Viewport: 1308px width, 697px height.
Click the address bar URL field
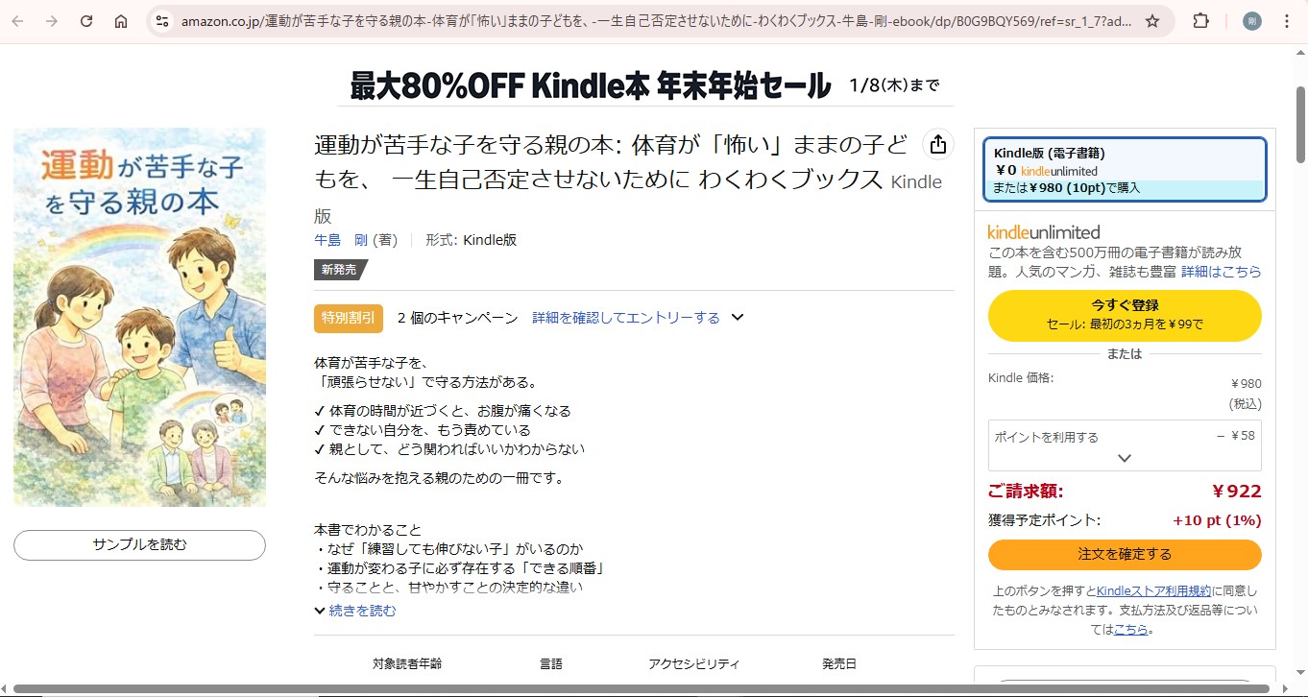pyautogui.click(x=653, y=21)
